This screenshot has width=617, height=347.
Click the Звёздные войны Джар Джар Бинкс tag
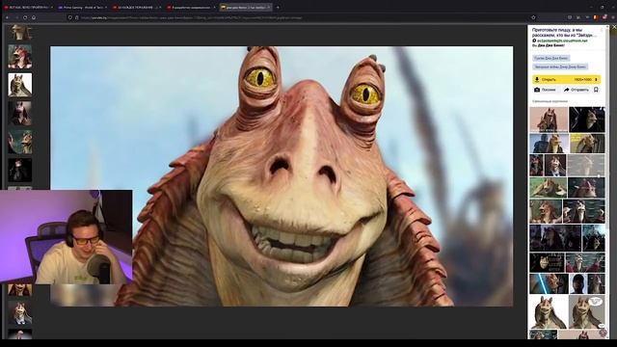560,67
